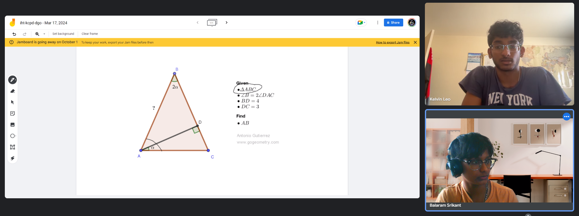Screen dimensions: 579x216
Task: Click the Set background option
Action: click(63, 34)
